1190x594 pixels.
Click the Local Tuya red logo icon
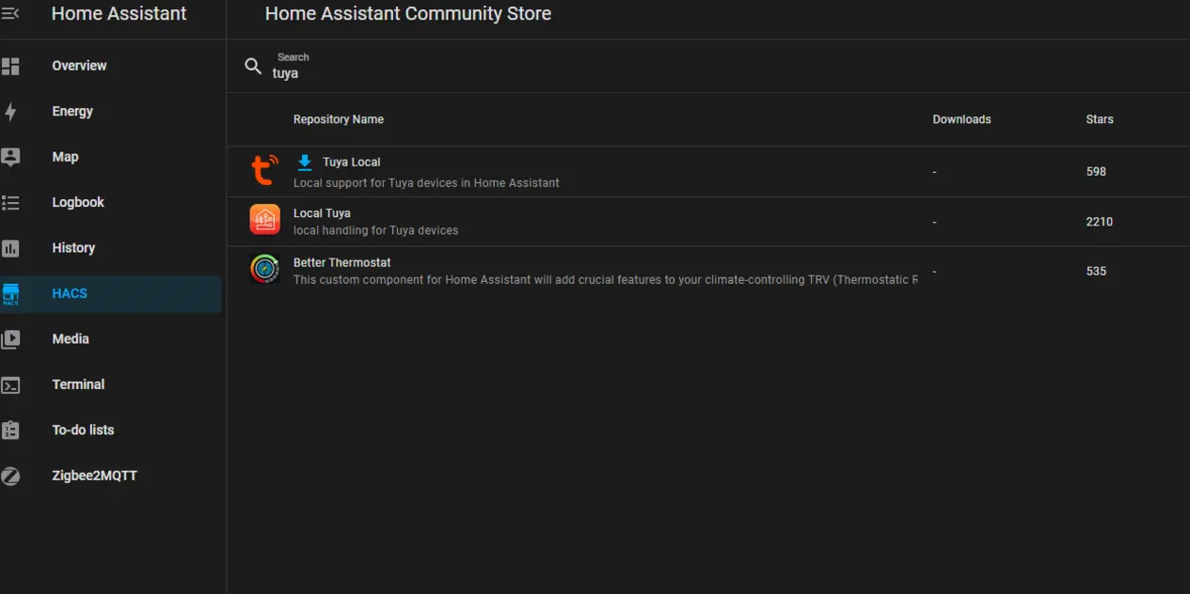coord(264,220)
